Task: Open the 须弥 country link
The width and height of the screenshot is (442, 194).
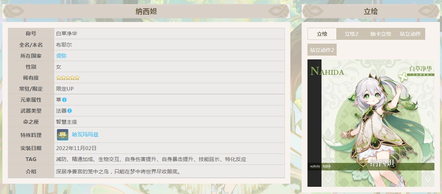Action: pos(61,56)
